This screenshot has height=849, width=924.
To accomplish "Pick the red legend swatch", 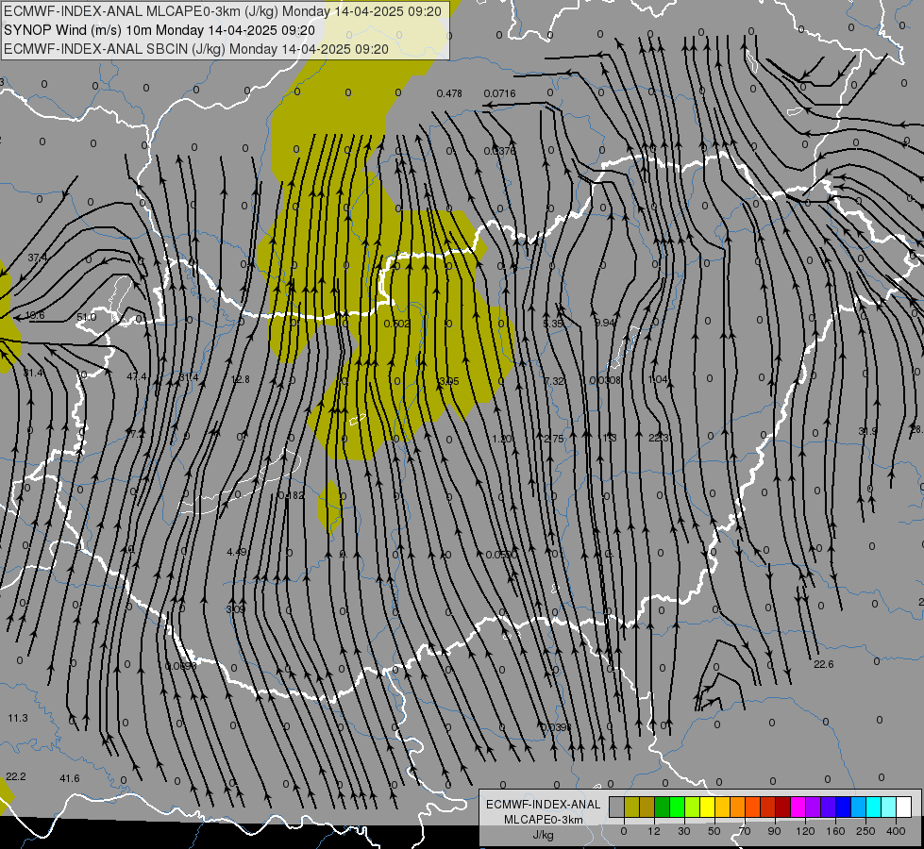I will (768, 807).
